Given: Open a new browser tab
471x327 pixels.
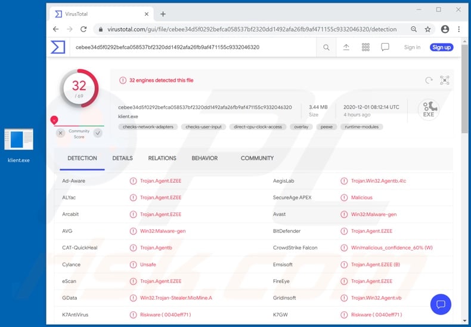Looking at the screenshot, I should click(x=163, y=14).
